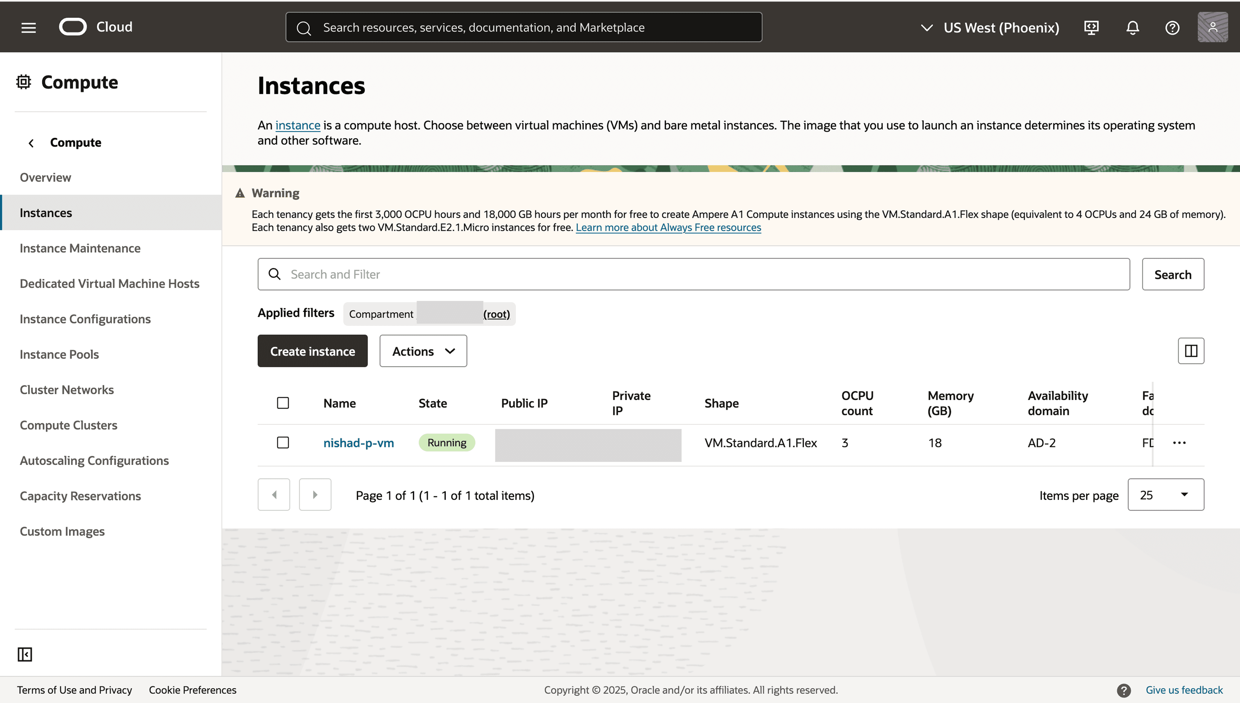Open Cookie Preferences in footer
This screenshot has width=1240, height=703.
(193, 690)
